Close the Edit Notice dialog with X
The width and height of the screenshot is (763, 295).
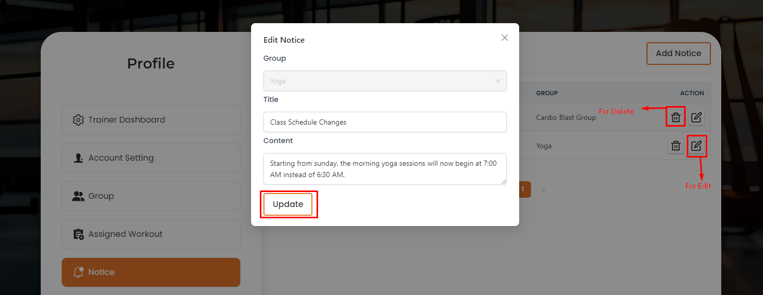(x=505, y=38)
